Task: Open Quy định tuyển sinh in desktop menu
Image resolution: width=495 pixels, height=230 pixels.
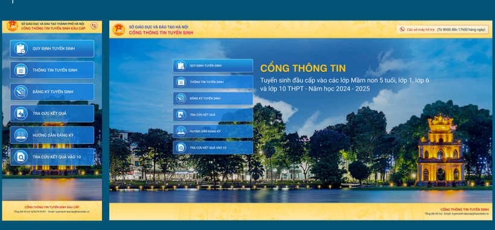Action: coord(212,66)
